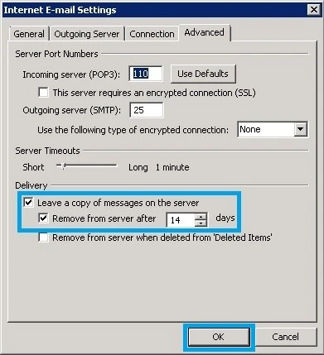Screen dimensions: 324x355
Task: Select the Connection tab
Action: pos(152,34)
